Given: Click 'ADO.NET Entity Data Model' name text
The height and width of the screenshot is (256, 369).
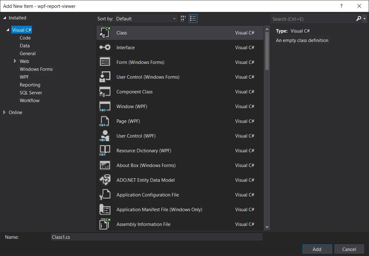Looking at the screenshot, I should [145, 180].
